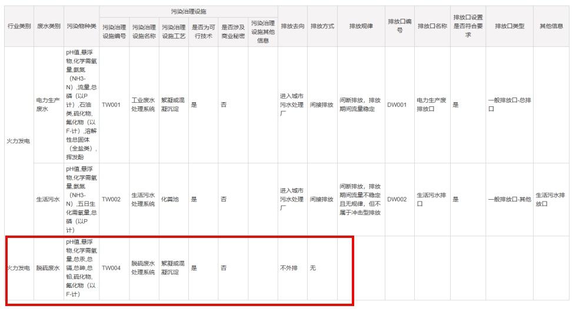
Task: Select the 污染治理设施 group header
Action: pyautogui.click(x=188, y=12)
